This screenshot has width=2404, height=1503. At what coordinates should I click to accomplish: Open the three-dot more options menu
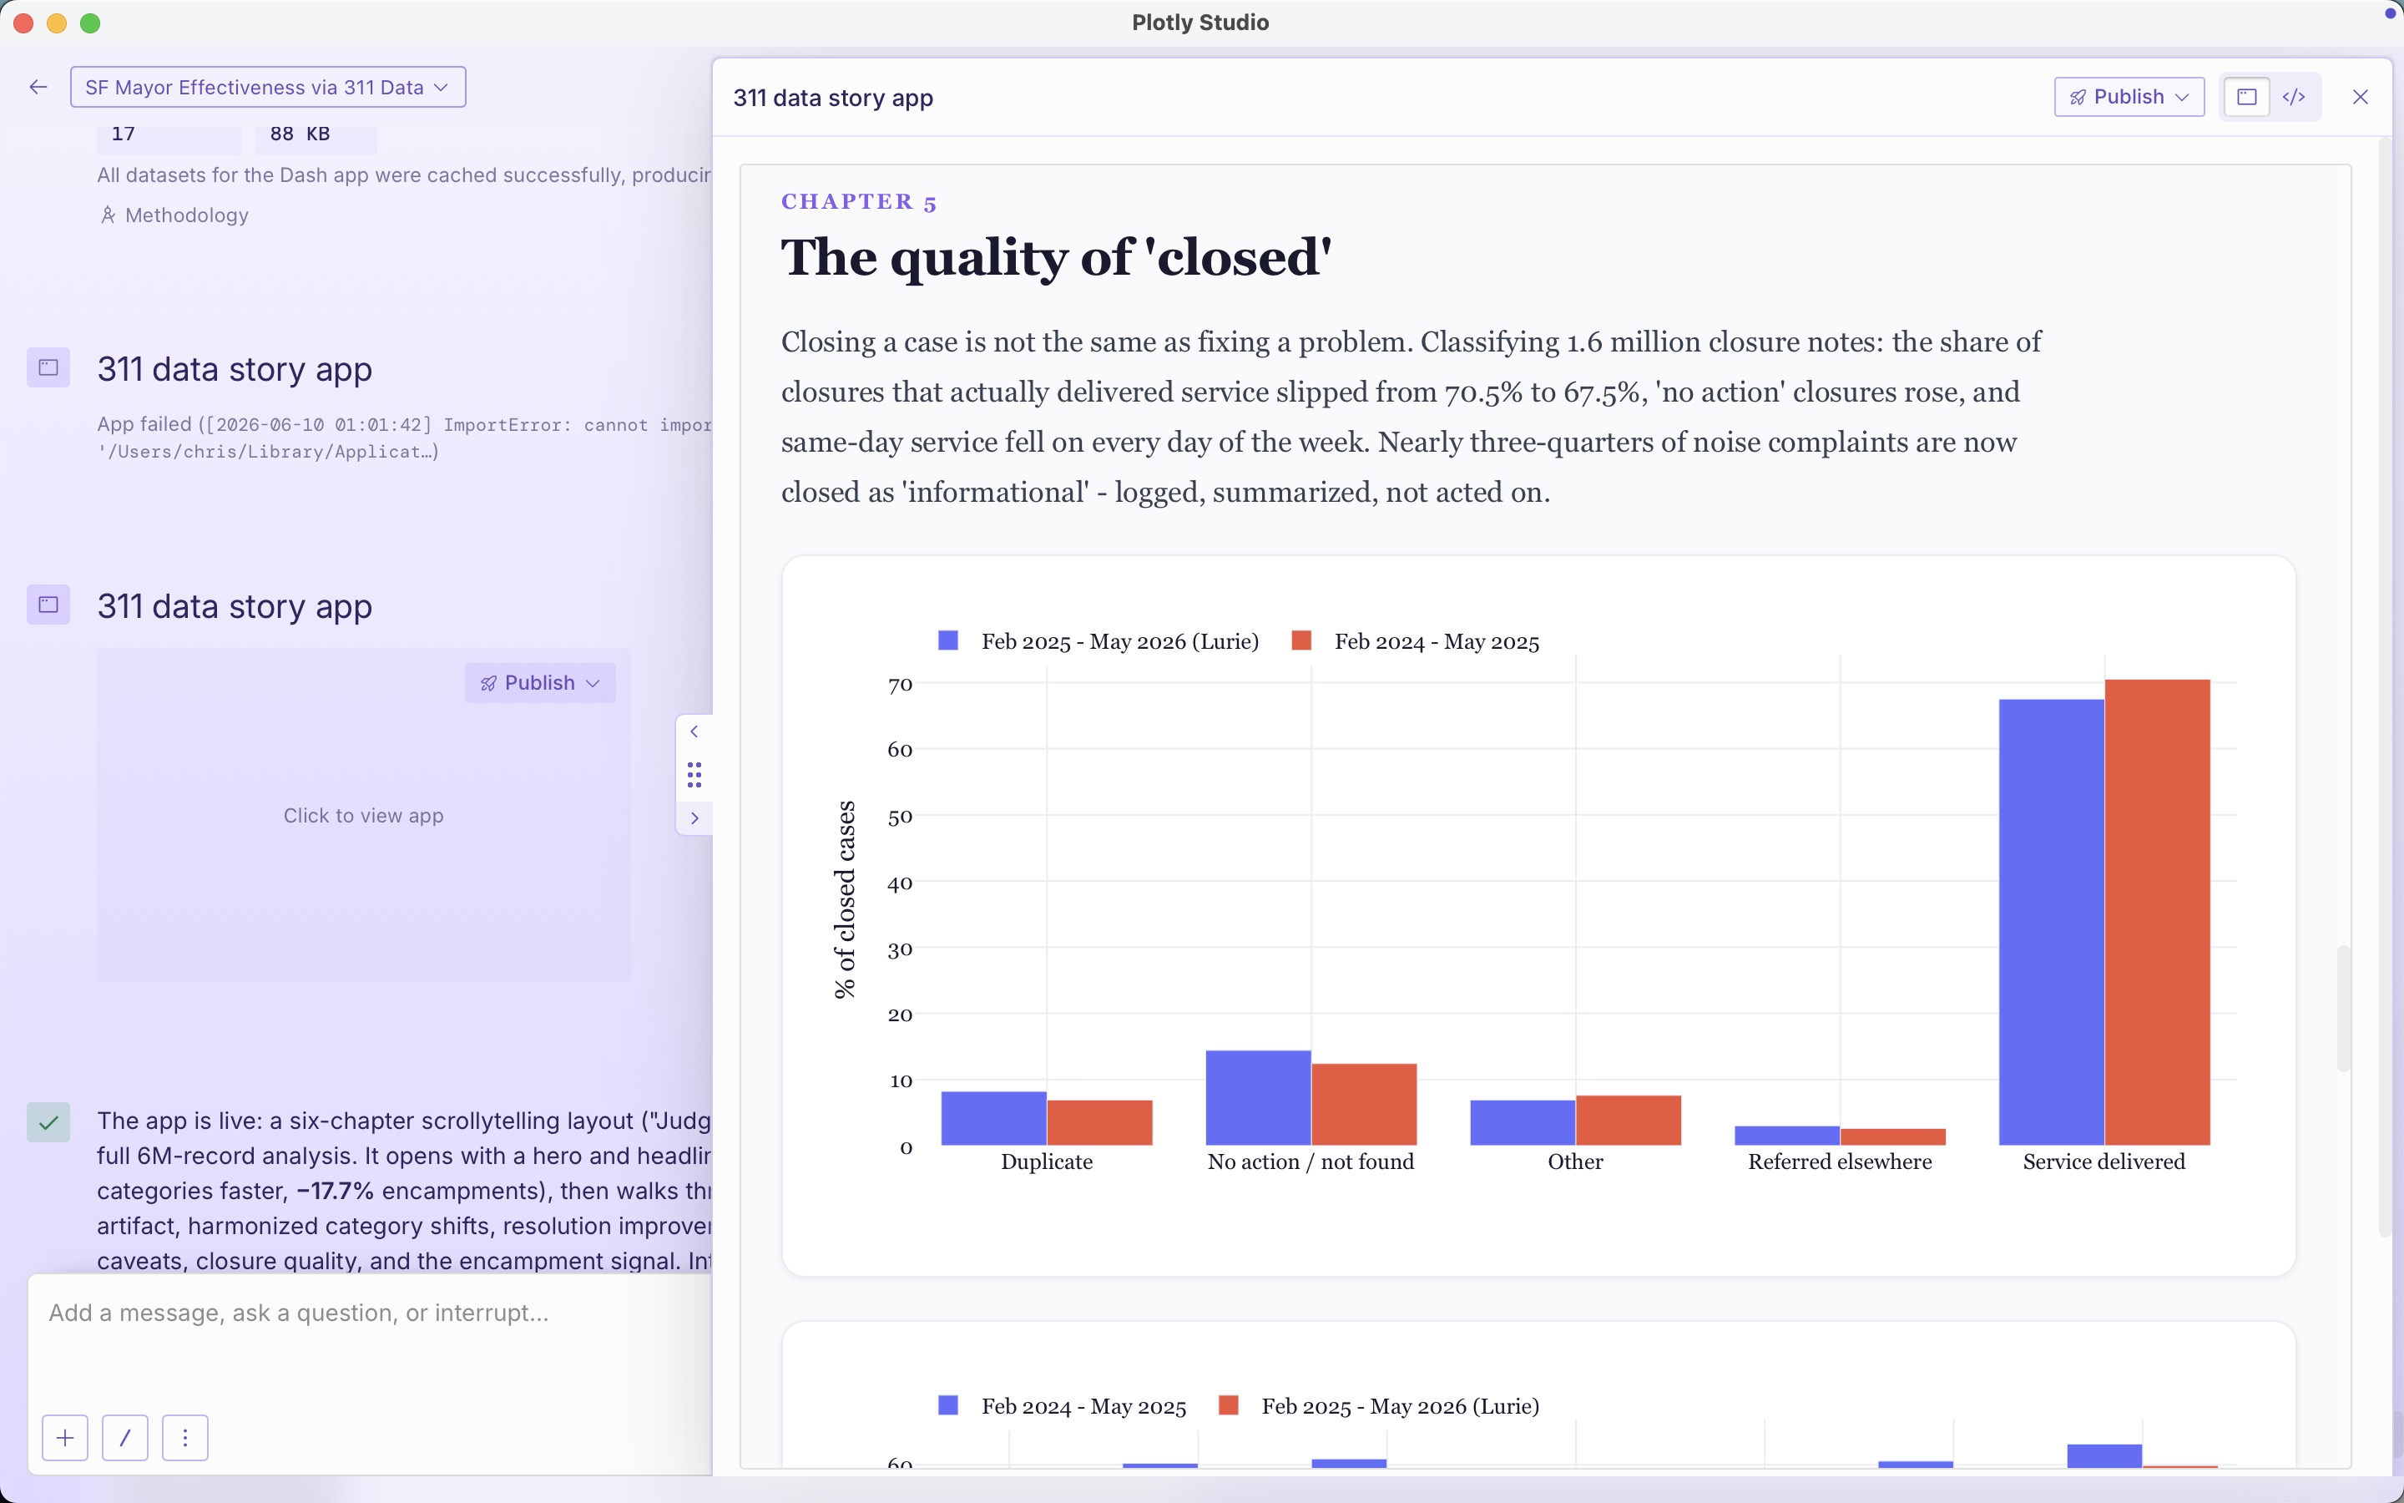[184, 1437]
